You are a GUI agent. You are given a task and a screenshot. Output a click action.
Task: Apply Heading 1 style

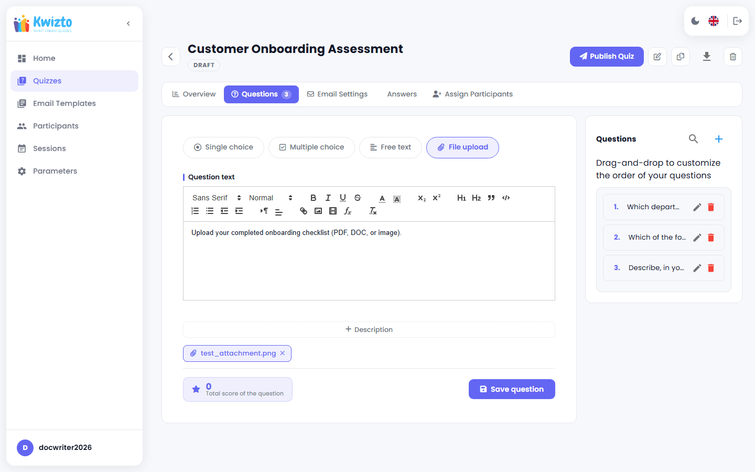461,198
